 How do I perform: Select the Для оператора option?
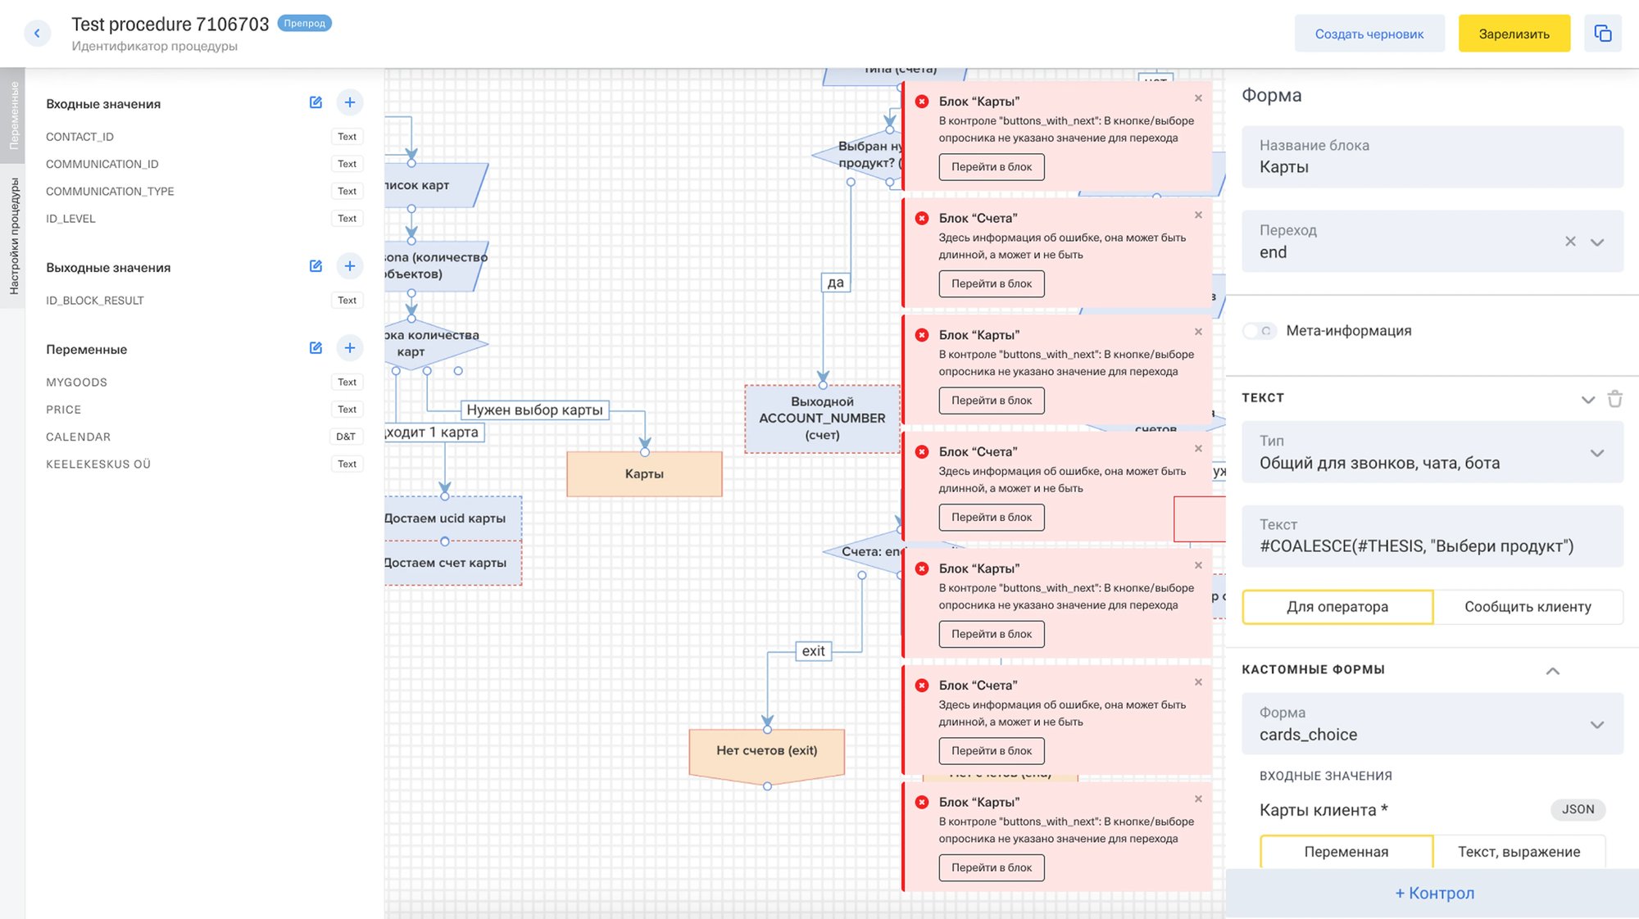pyautogui.click(x=1337, y=607)
